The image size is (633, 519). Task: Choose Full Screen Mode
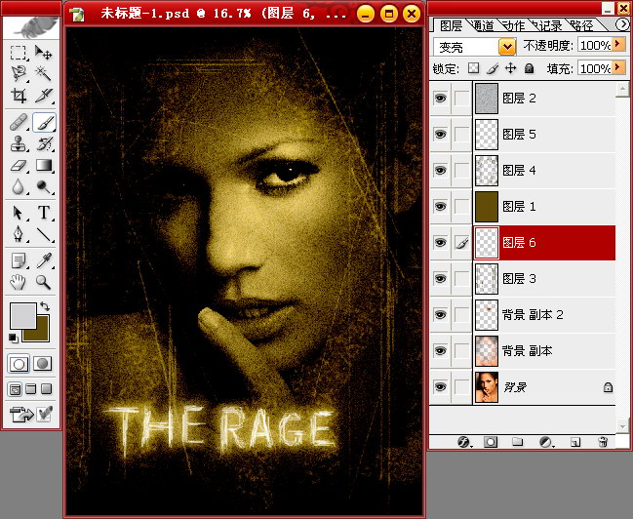tap(47, 389)
